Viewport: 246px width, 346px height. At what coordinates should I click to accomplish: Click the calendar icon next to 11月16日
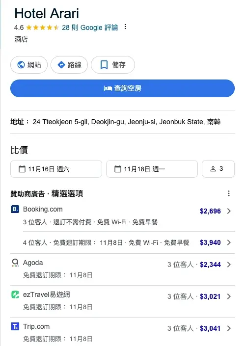click(x=22, y=169)
